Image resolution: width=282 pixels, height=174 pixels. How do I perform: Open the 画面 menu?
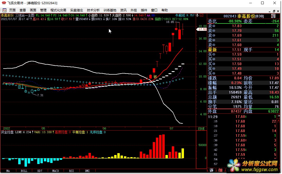click(33, 10)
